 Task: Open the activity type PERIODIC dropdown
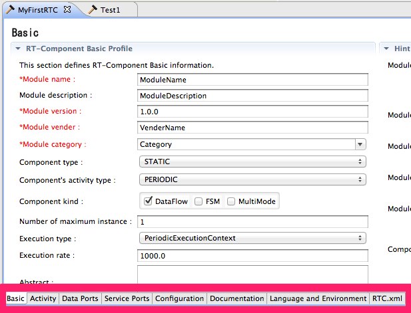click(252, 179)
